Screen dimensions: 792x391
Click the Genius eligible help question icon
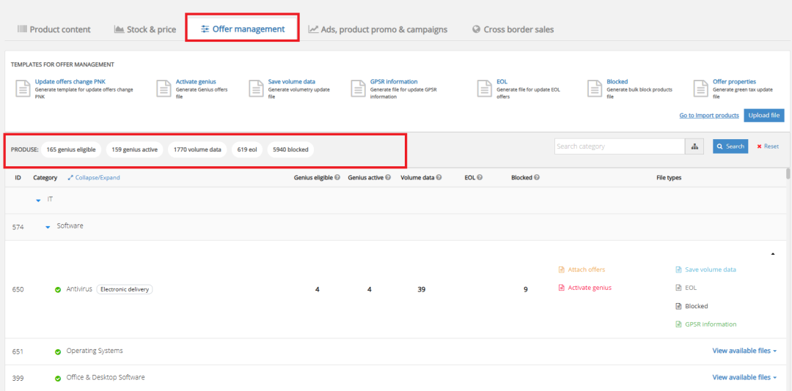tap(337, 178)
